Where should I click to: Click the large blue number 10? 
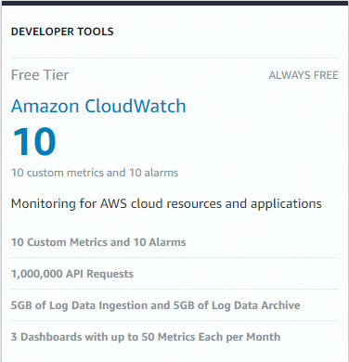(x=34, y=141)
